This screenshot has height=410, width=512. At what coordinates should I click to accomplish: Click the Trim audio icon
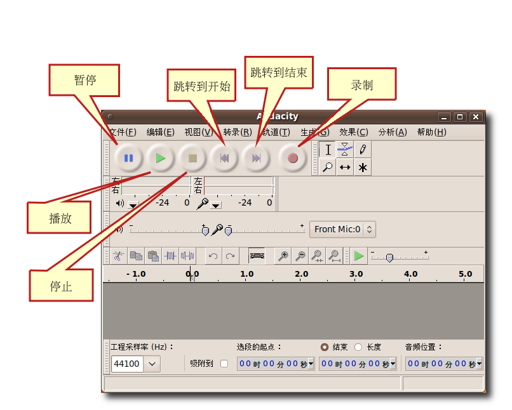[x=170, y=256]
